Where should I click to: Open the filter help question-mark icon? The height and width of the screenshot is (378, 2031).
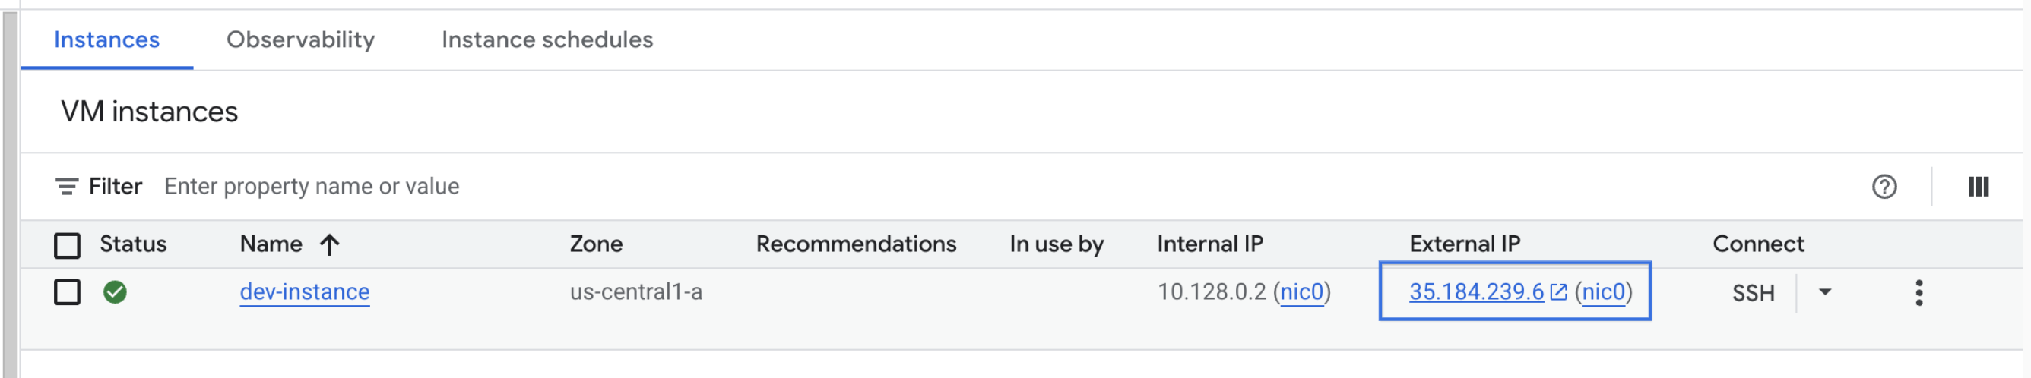click(x=1884, y=187)
